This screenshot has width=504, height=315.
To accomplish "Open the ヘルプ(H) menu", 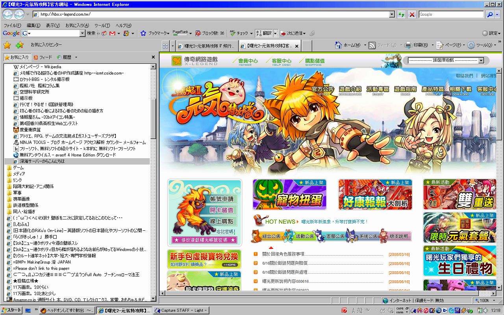I will pos(124,25).
